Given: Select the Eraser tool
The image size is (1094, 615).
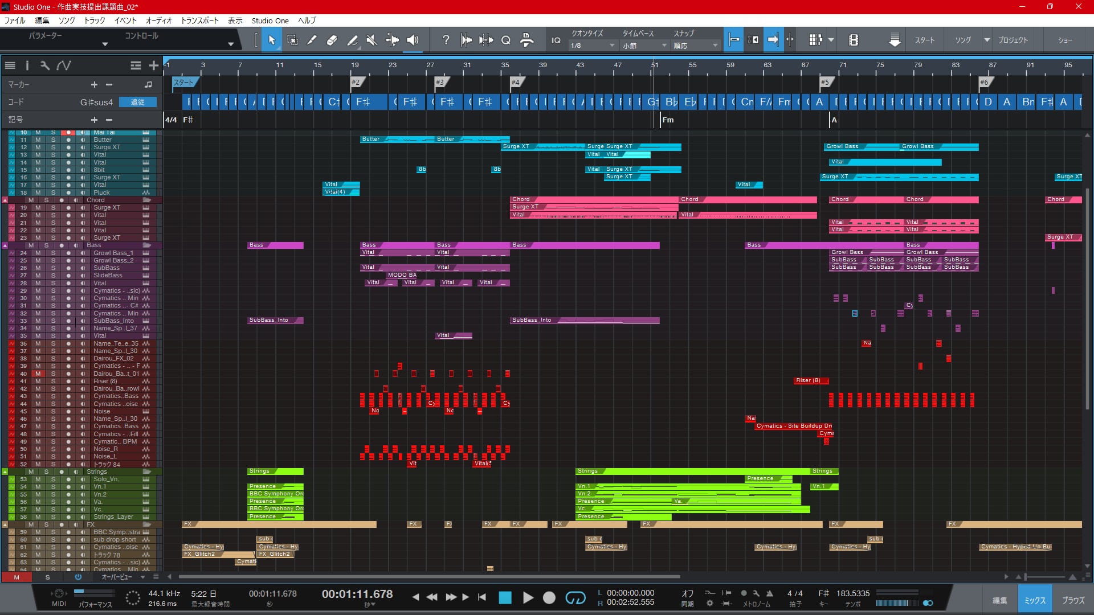Looking at the screenshot, I should (332, 40).
